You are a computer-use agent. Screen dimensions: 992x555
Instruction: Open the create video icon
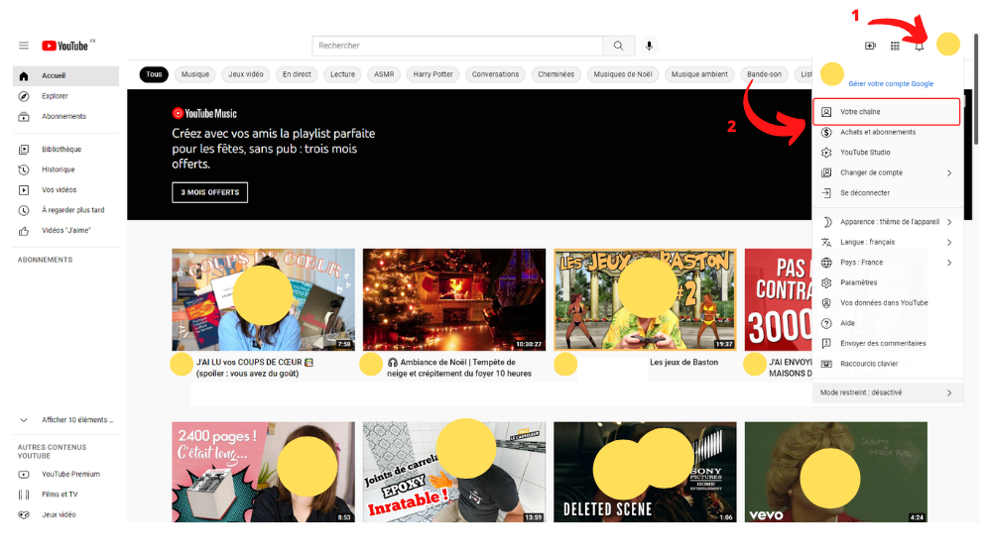click(x=871, y=46)
